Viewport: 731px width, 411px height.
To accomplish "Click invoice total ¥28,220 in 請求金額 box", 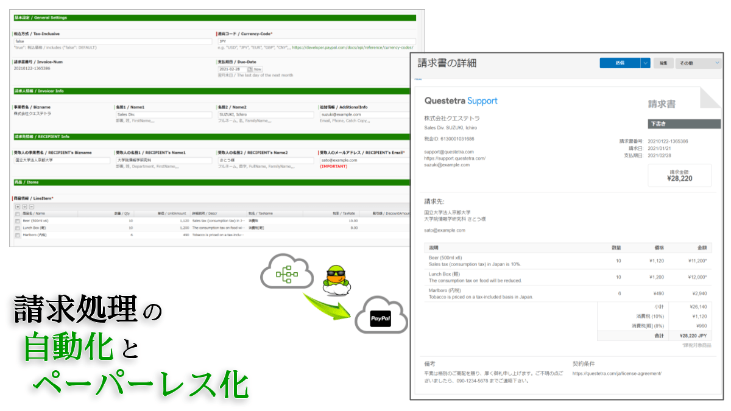I will tap(680, 179).
